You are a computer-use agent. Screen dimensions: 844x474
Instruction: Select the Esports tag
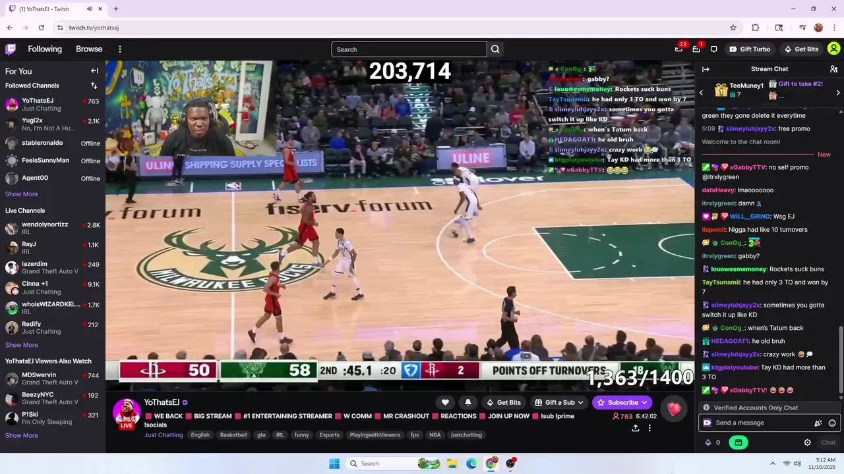point(329,435)
